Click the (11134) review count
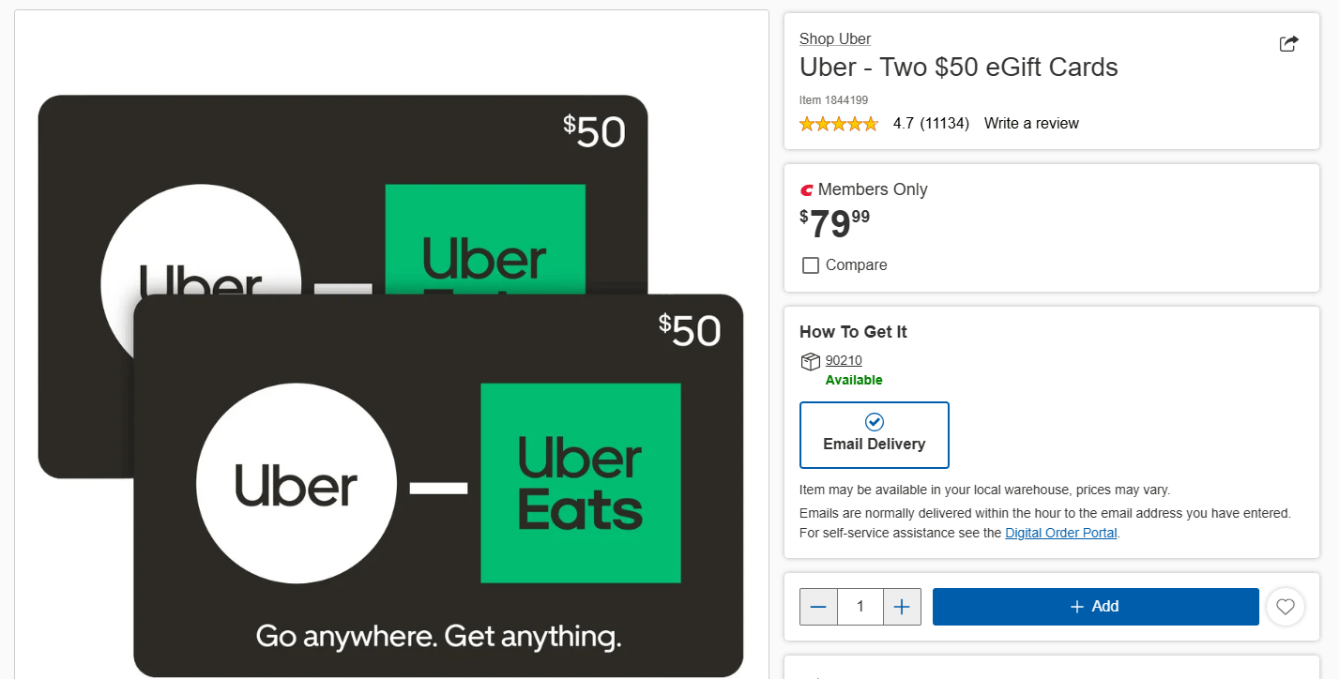1339x679 pixels. click(945, 124)
